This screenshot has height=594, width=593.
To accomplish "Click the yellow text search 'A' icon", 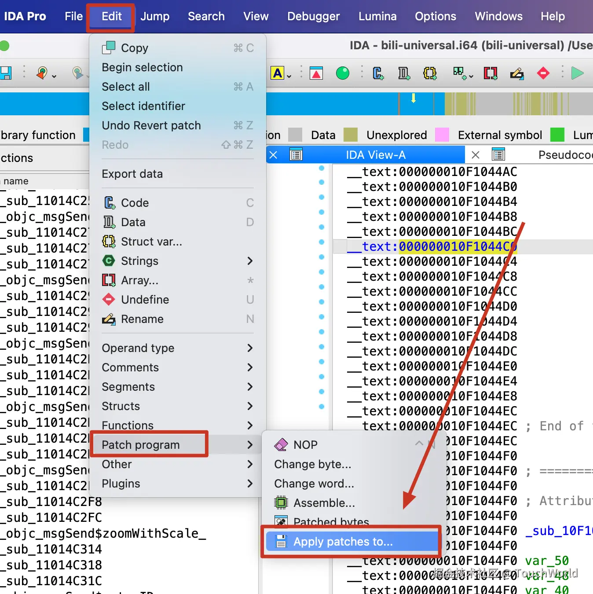I will pos(277,73).
